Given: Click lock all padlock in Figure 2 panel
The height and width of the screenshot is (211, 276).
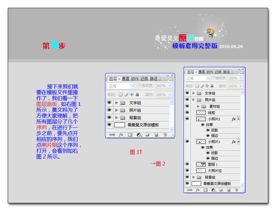Looking at the screenshot, I should [212, 86].
